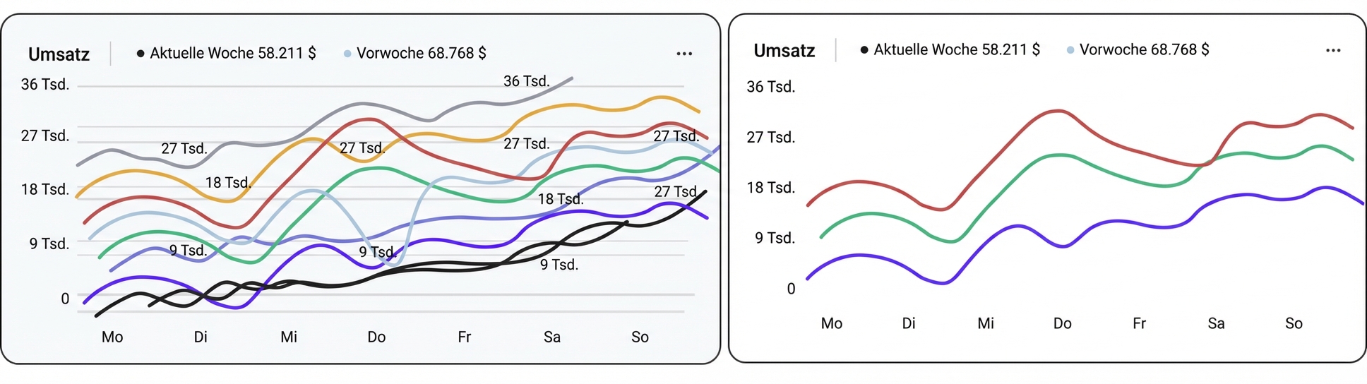The image size is (1367, 384).
Task: Click the 0 y-axis label in right chart
Action: coord(791,289)
